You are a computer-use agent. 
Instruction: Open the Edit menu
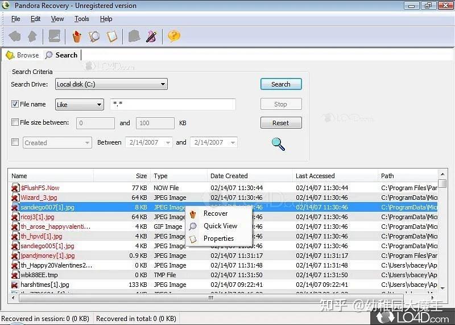[35, 19]
